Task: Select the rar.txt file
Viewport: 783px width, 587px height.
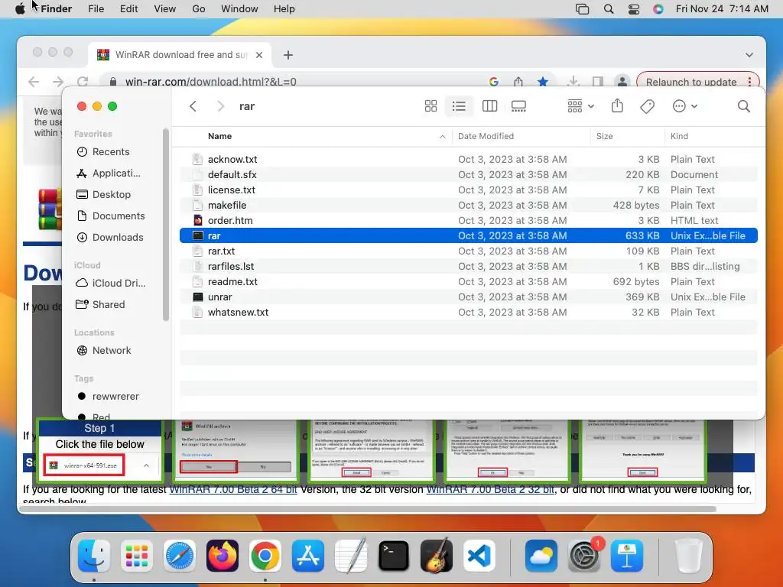Action: click(x=469, y=251)
